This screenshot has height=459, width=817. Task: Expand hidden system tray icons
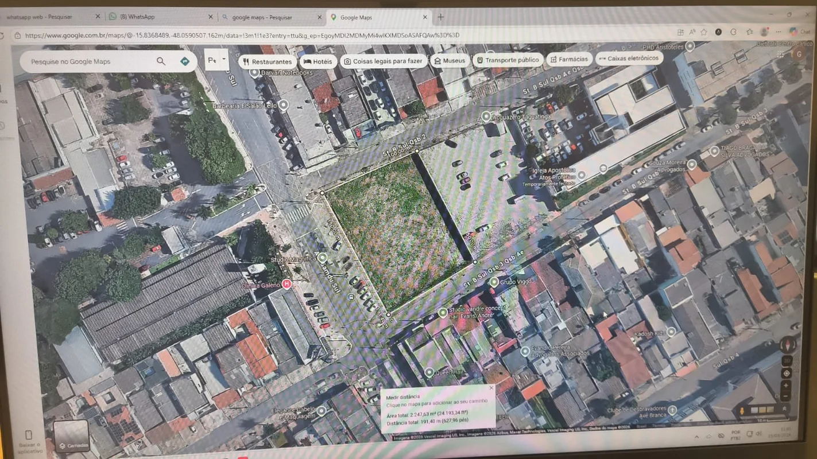pos(698,437)
